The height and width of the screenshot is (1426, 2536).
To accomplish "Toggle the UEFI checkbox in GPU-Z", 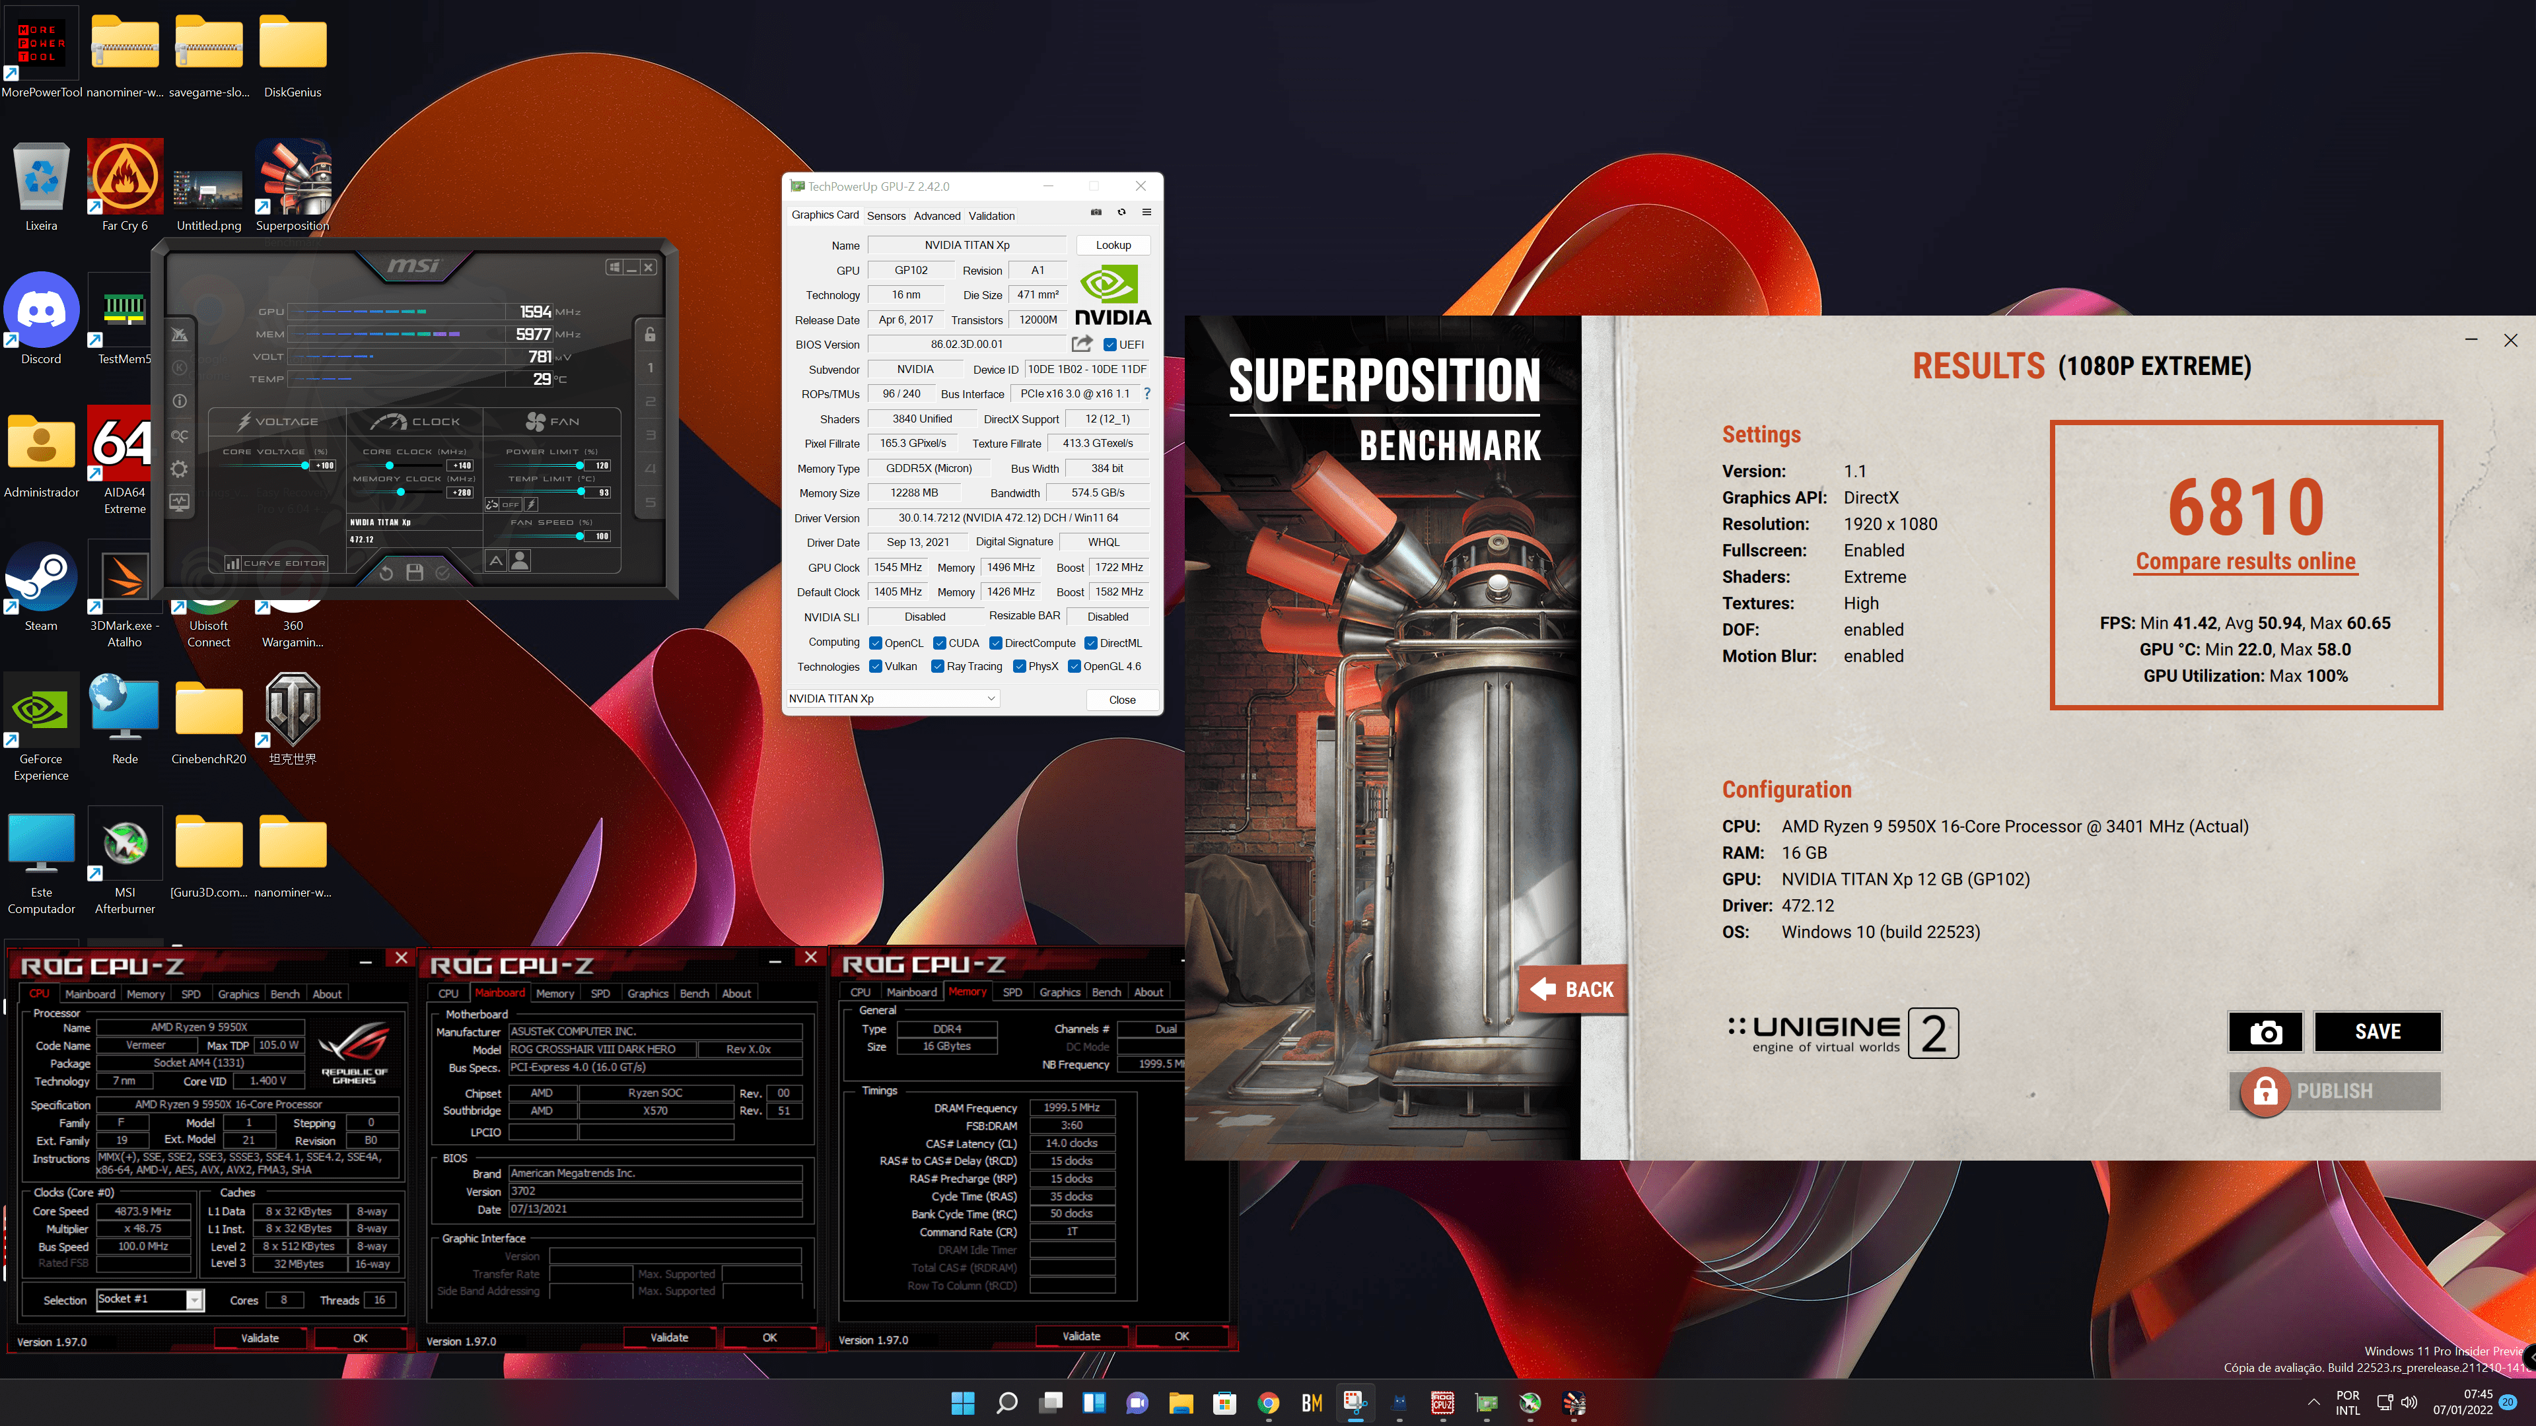I will (1109, 345).
